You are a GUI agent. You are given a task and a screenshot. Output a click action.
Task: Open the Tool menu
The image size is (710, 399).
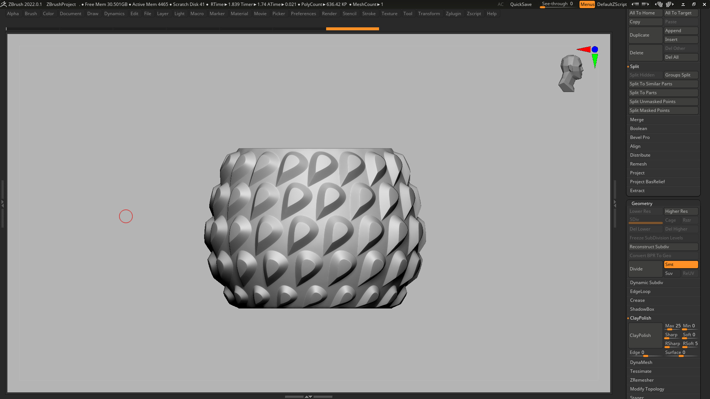click(408, 14)
